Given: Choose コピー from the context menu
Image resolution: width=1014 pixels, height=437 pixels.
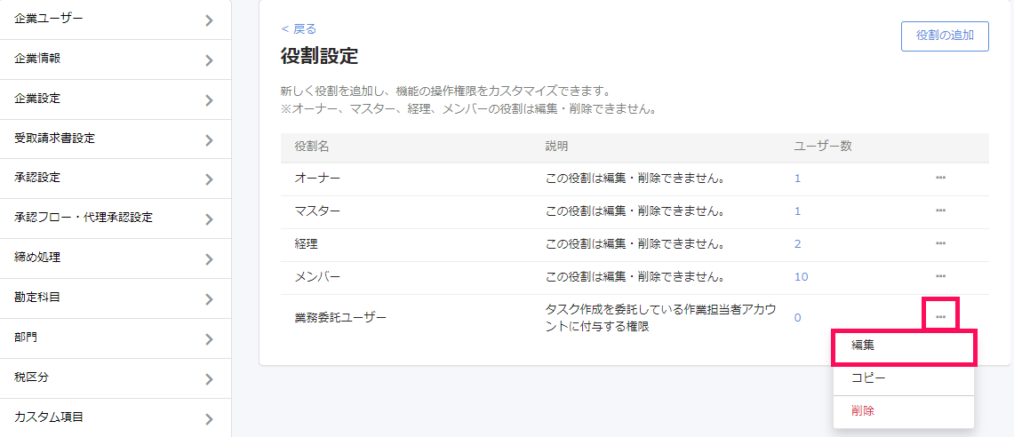Looking at the screenshot, I should (904, 378).
